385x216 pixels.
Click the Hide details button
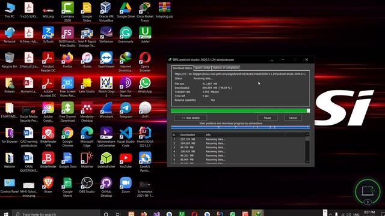coord(191,118)
